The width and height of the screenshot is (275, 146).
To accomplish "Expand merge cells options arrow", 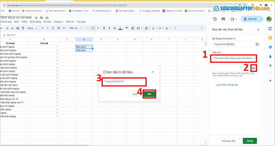I will 142,28.
